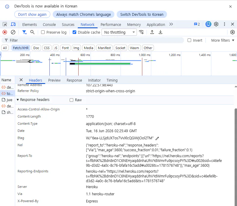Image resolution: width=237 pixels, height=206 pixels.
Task: Select the 'jwe' request row
Action: click(7, 100)
